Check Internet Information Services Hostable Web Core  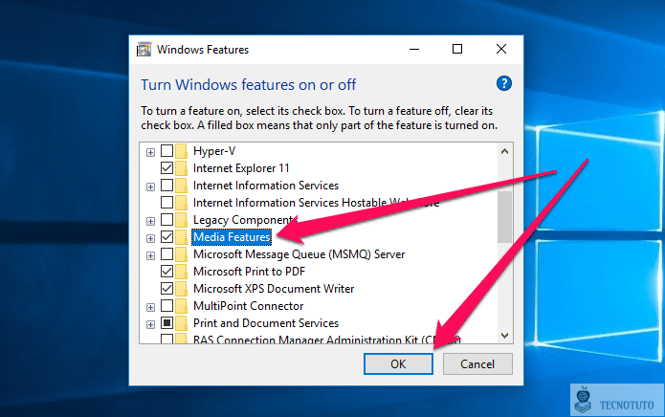point(167,202)
